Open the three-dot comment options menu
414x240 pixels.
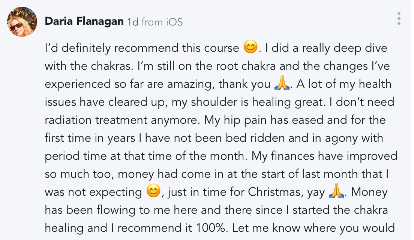pos(399,18)
